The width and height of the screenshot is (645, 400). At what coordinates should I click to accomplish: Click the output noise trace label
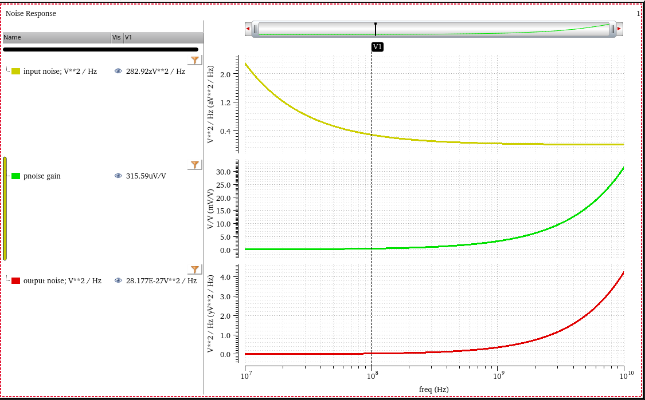[x=62, y=281]
